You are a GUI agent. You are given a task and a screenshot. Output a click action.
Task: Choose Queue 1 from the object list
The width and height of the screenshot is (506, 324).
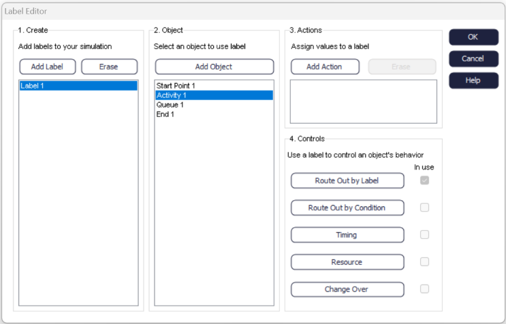click(170, 105)
